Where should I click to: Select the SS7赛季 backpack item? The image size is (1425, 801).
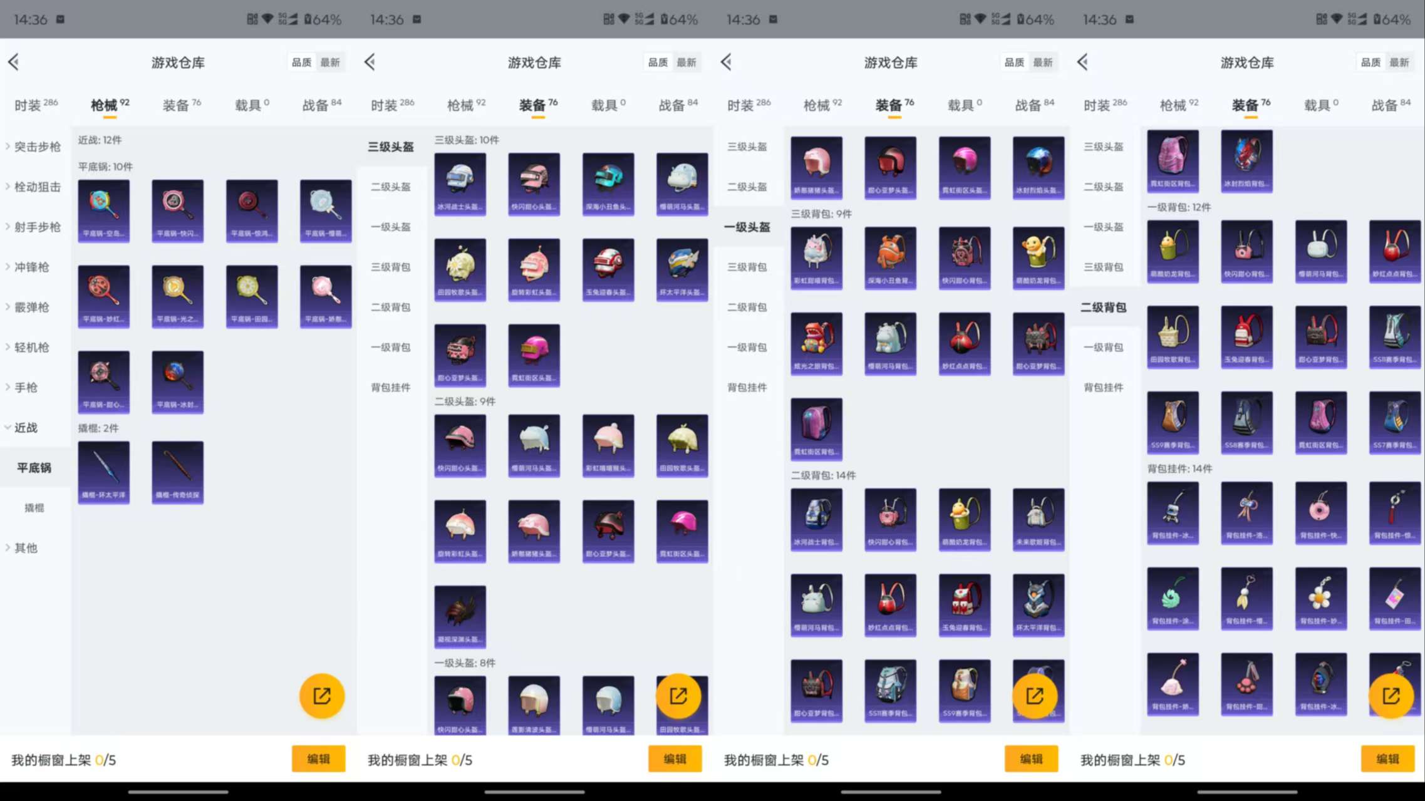coord(1394,422)
